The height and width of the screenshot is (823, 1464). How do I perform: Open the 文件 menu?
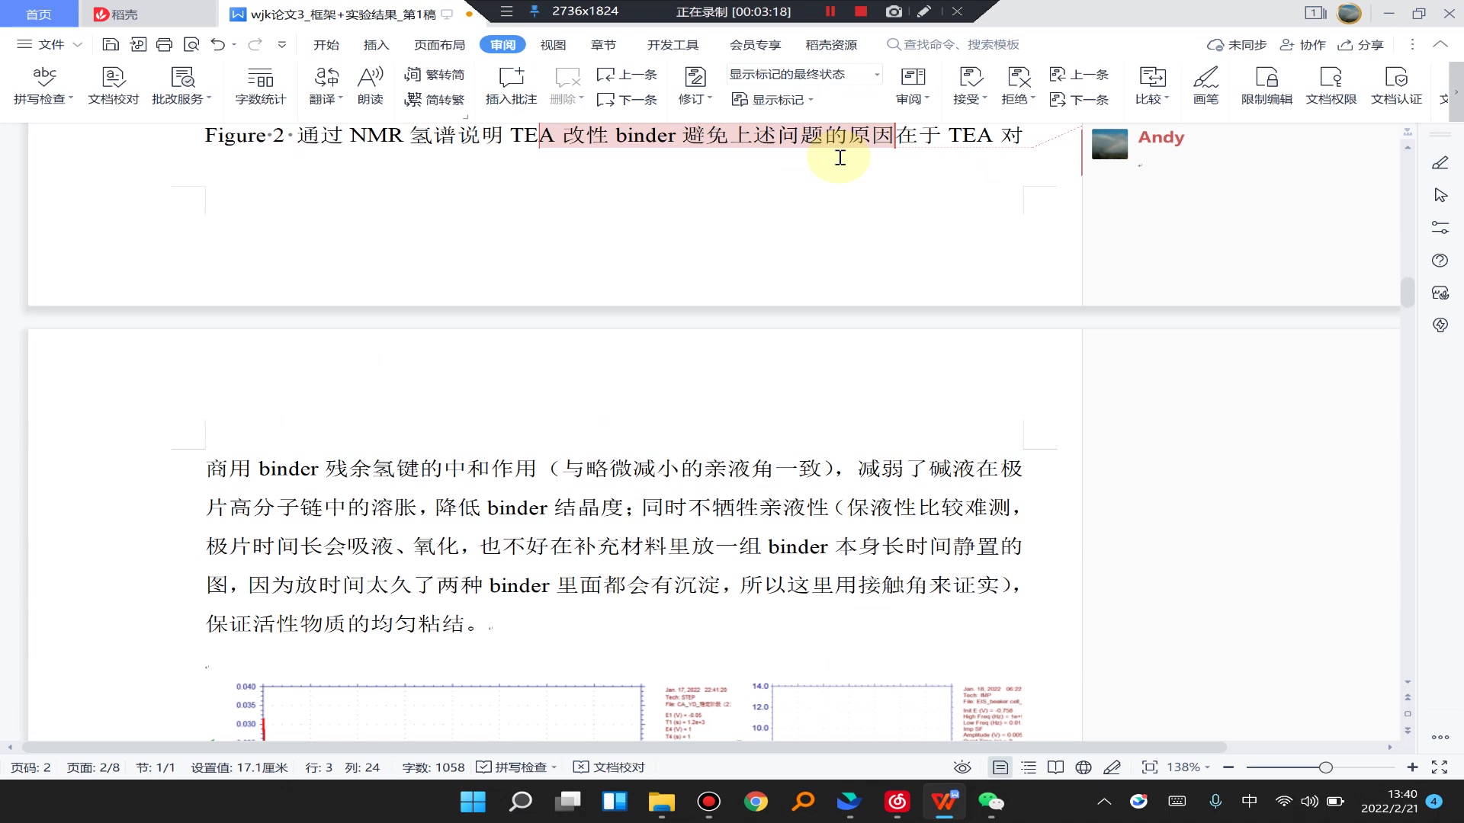(49, 44)
